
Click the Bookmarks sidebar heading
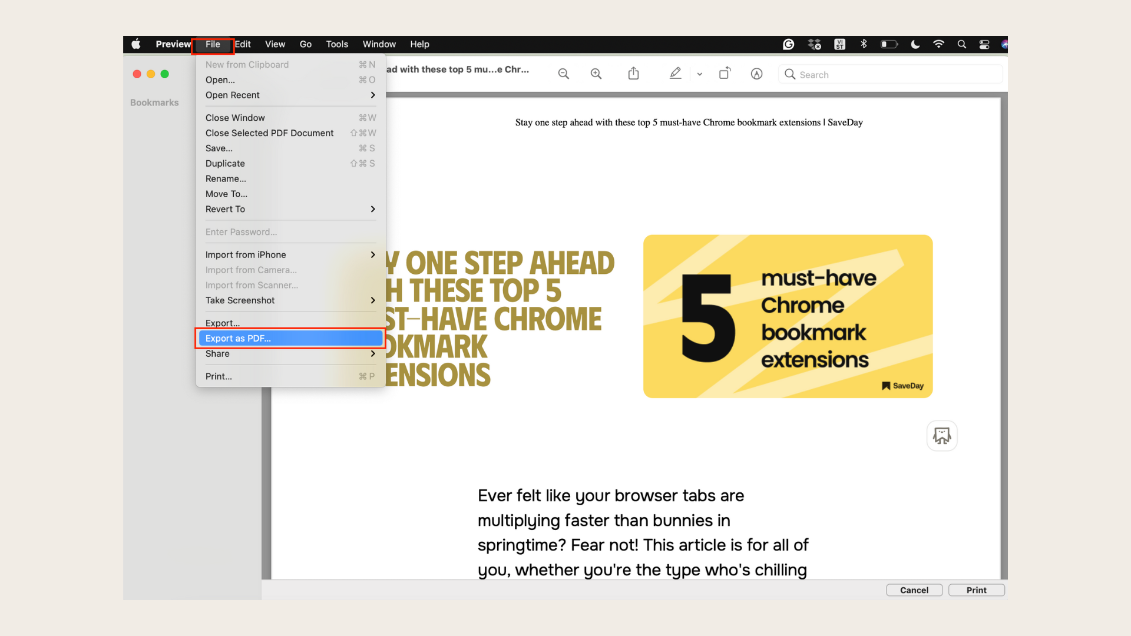pos(154,102)
